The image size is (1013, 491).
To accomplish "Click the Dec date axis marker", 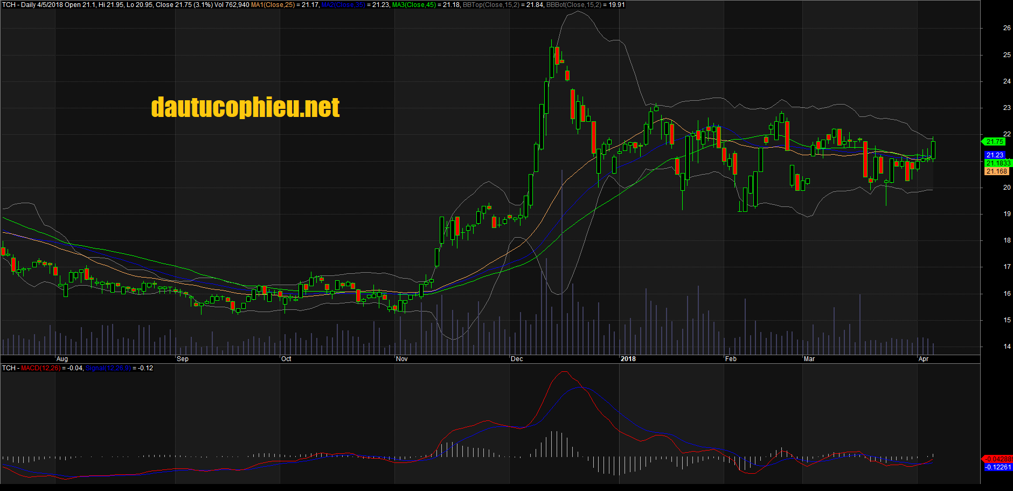I will point(517,359).
